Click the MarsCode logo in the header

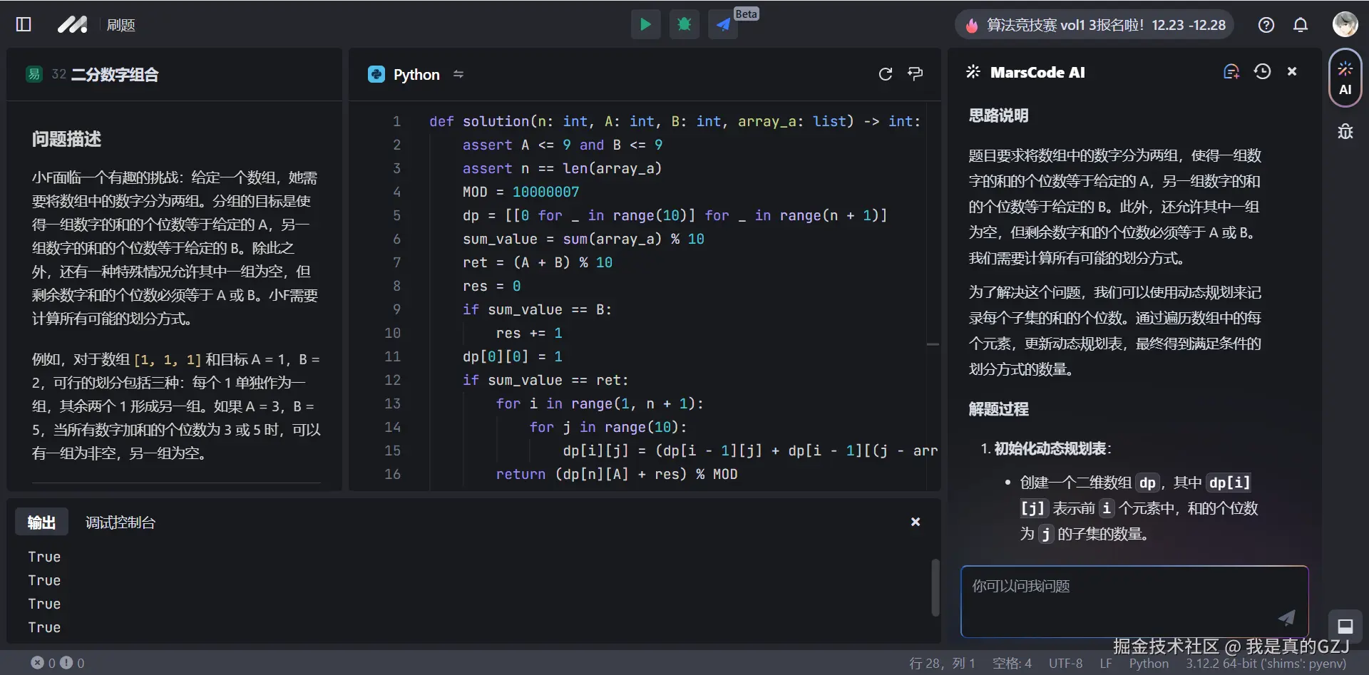[72, 24]
